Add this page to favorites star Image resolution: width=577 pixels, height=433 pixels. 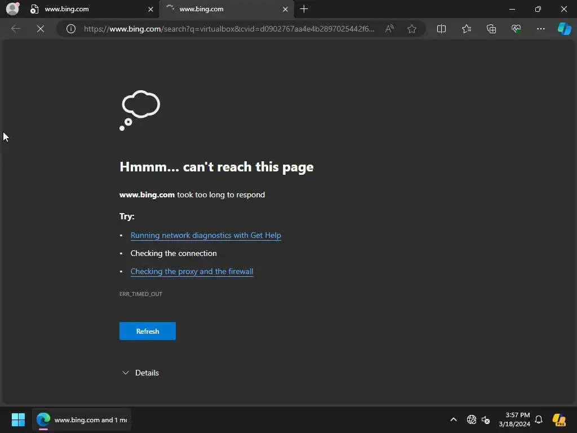coord(412,29)
